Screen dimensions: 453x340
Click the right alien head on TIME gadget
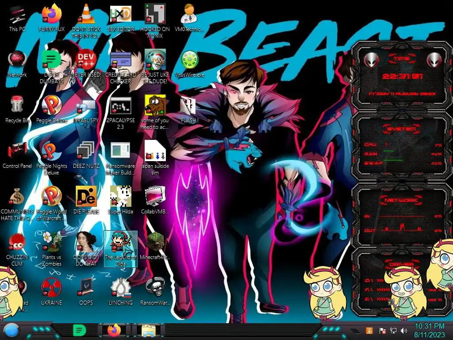(434, 60)
